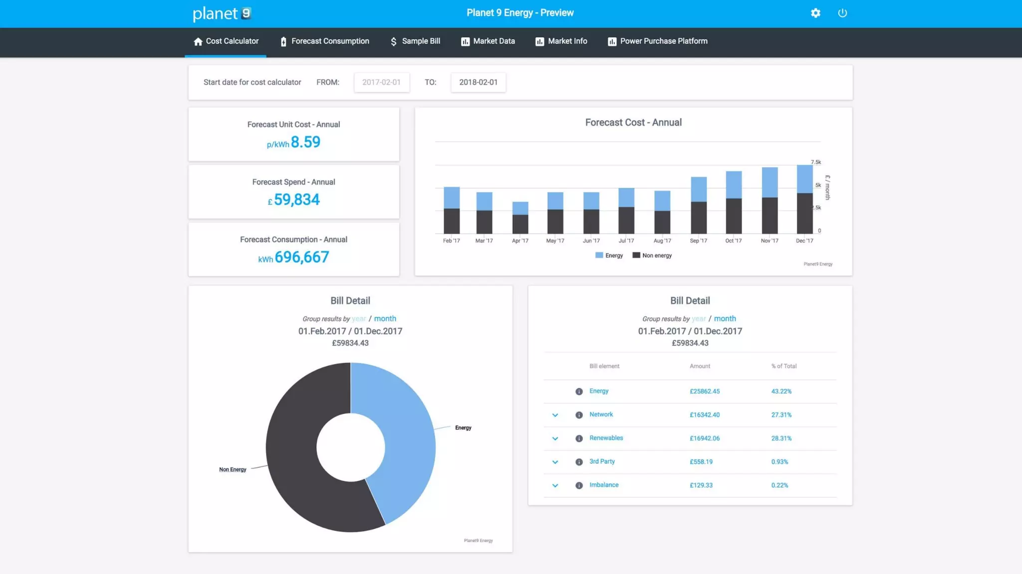Click the TO date input field

(x=478, y=82)
